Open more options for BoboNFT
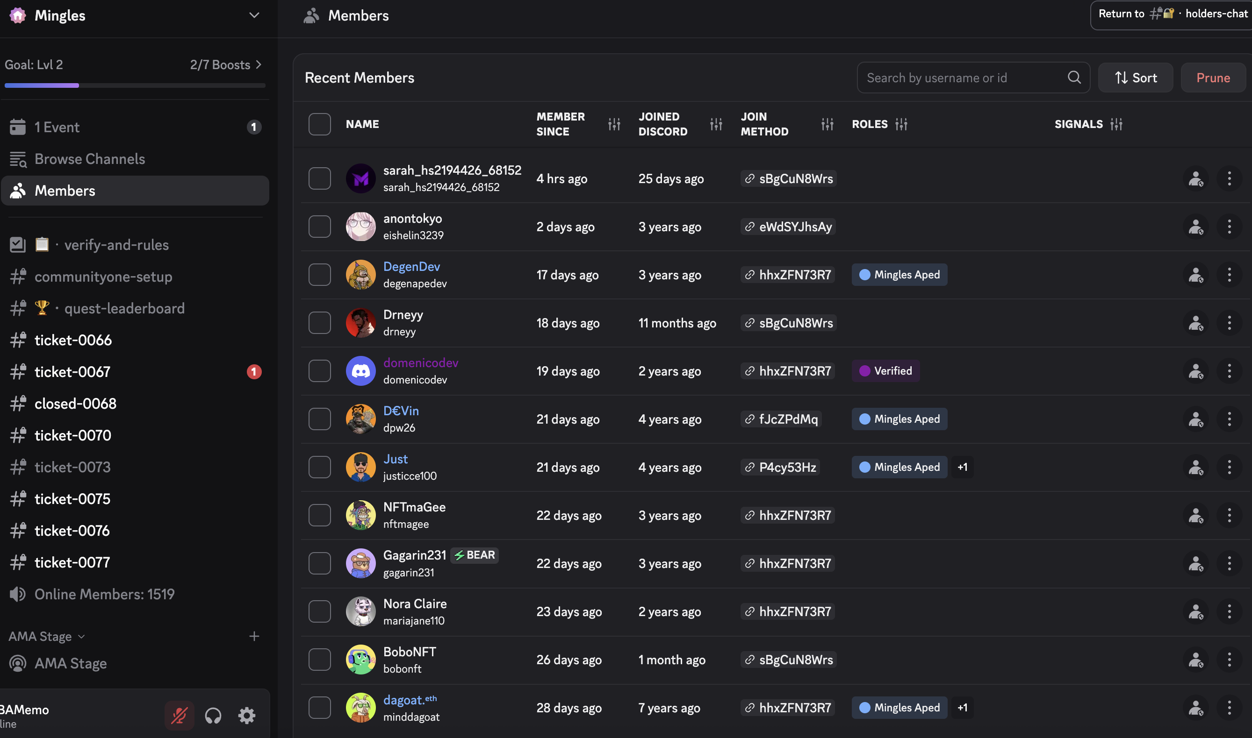Viewport: 1252px width, 738px height. 1229,660
